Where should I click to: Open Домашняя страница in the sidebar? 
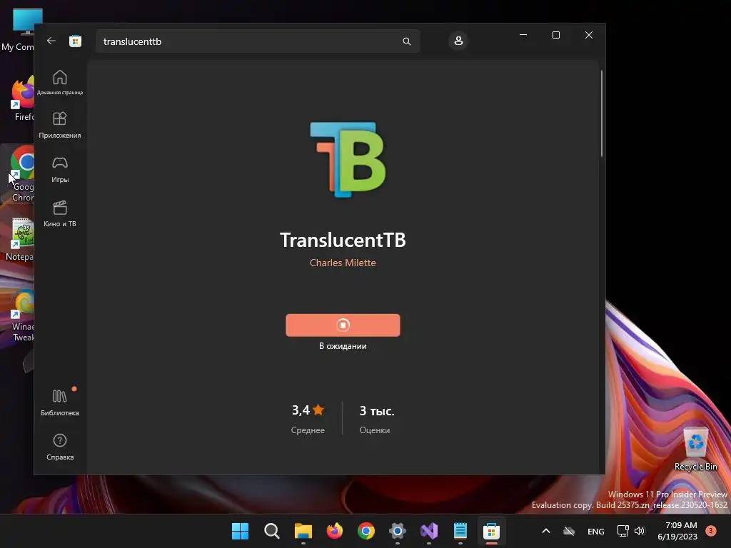pyautogui.click(x=60, y=82)
